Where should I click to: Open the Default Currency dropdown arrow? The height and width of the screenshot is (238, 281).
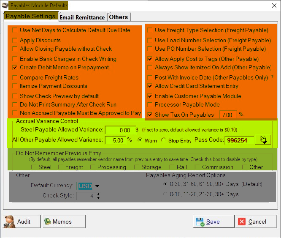[97, 186]
